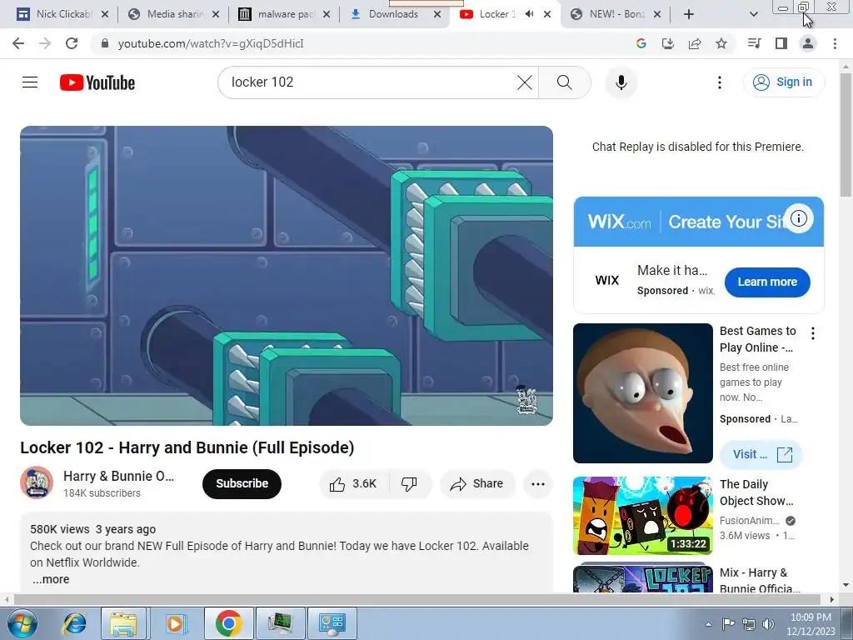Open a new browser tab
This screenshot has height=640, width=853.
[689, 14]
